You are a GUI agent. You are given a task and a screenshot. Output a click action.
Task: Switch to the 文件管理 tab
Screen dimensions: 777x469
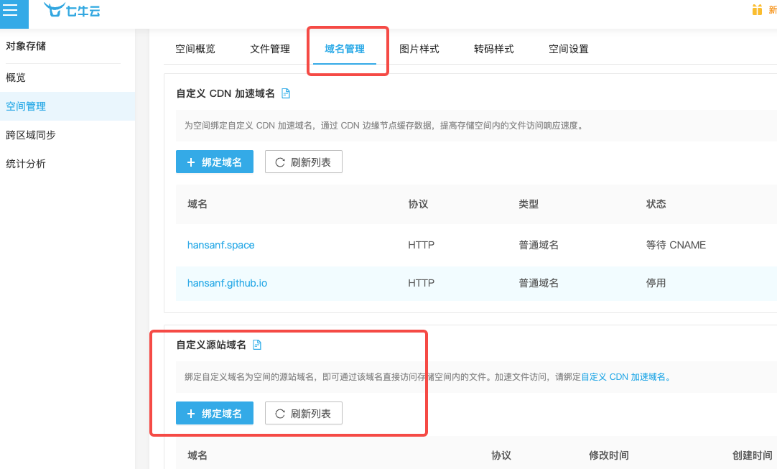[269, 49]
